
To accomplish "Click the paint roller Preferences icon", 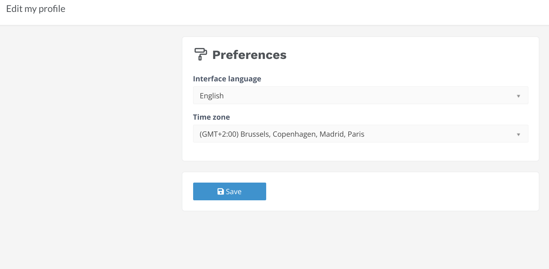I will [x=201, y=54].
